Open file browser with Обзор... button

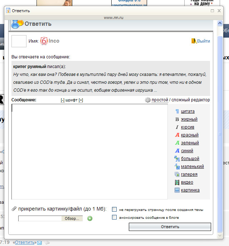[72, 218]
